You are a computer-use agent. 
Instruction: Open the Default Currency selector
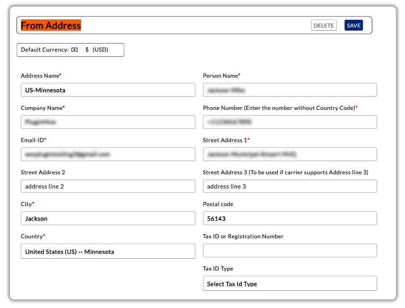70,50
